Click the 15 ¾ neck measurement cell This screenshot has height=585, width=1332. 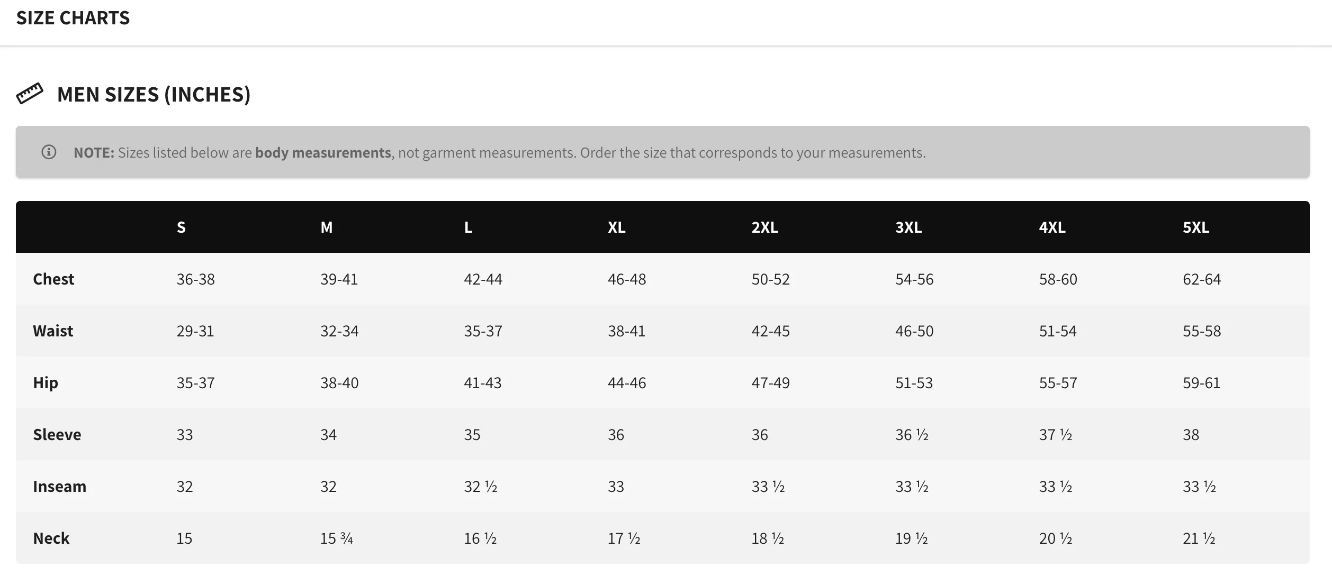coord(337,538)
